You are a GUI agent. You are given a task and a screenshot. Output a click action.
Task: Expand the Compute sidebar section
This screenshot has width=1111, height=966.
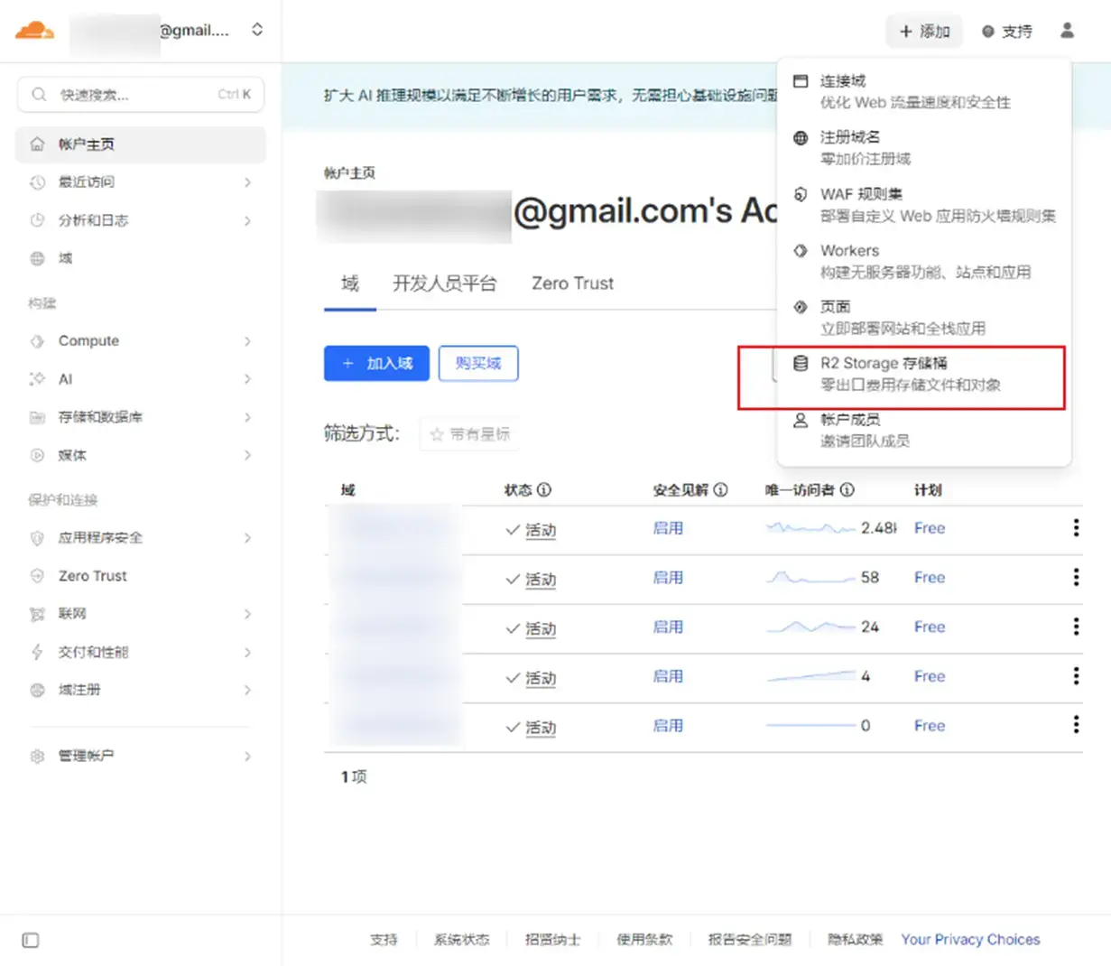[140, 341]
